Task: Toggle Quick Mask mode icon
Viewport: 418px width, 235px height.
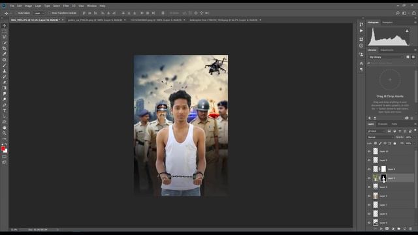Action: pos(5,157)
